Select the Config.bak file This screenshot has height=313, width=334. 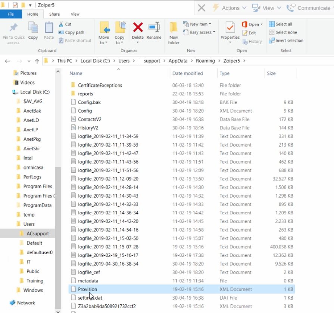pyautogui.click(x=89, y=102)
